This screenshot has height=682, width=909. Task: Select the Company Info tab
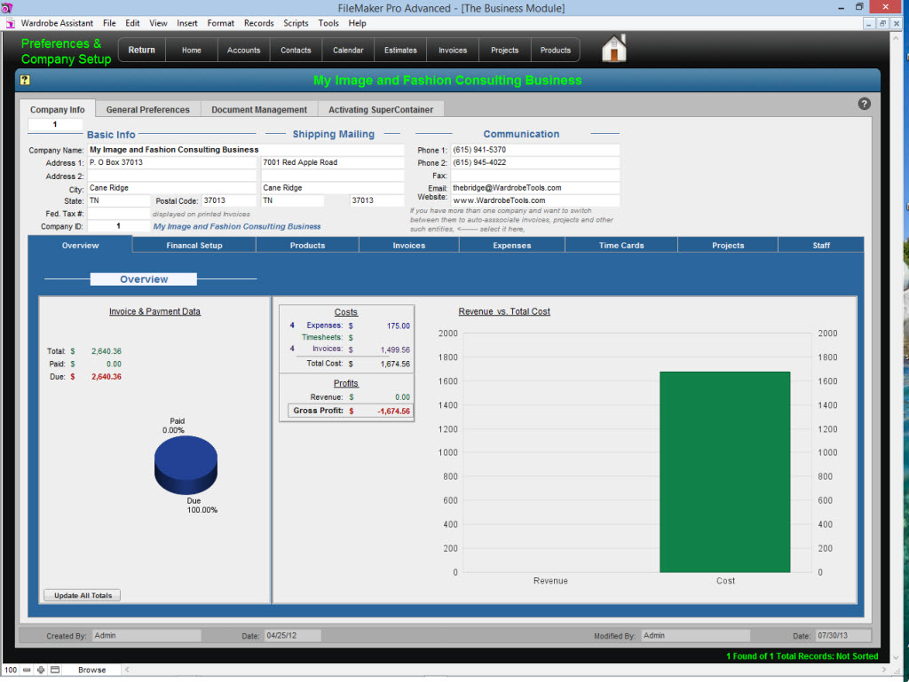pos(58,109)
